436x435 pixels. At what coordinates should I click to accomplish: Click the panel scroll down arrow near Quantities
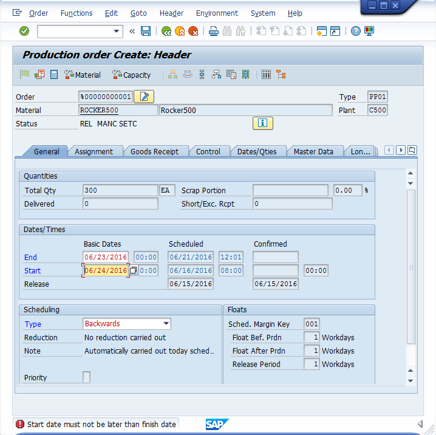pyautogui.click(x=410, y=183)
